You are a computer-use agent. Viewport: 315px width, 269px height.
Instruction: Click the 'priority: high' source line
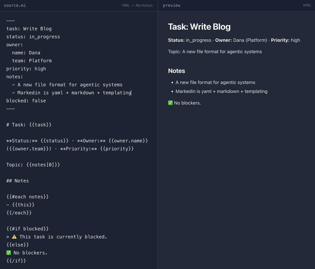point(26,69)
